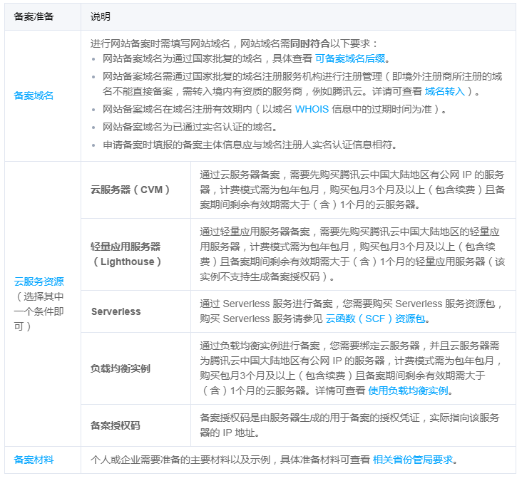Select the 说明 column header

(x=101, y=16)
